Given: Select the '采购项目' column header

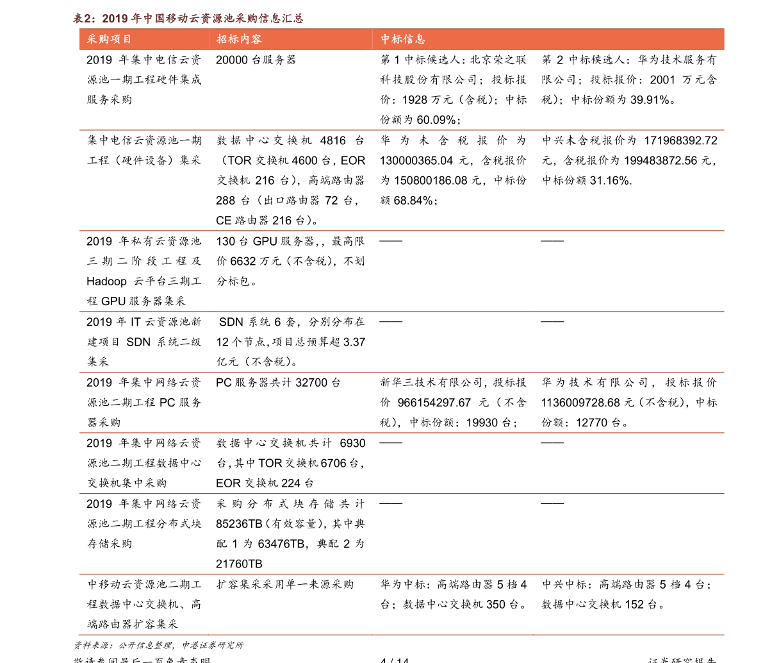Looking at the screenshot, I should pyautogui.click(x=110, y=39).
